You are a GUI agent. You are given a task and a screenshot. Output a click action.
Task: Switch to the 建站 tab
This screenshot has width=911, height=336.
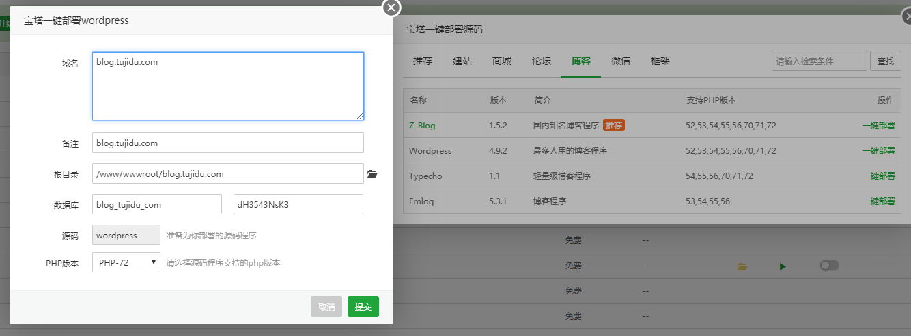(x=462, y=61)
